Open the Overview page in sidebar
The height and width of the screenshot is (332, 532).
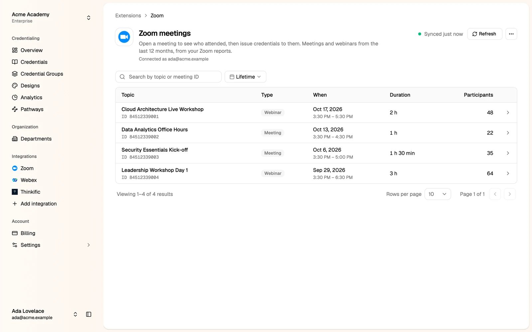pyautogui.click(x=32, y=50)
